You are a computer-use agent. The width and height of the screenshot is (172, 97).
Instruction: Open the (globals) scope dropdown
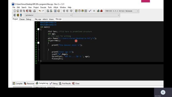click(48, 15)
